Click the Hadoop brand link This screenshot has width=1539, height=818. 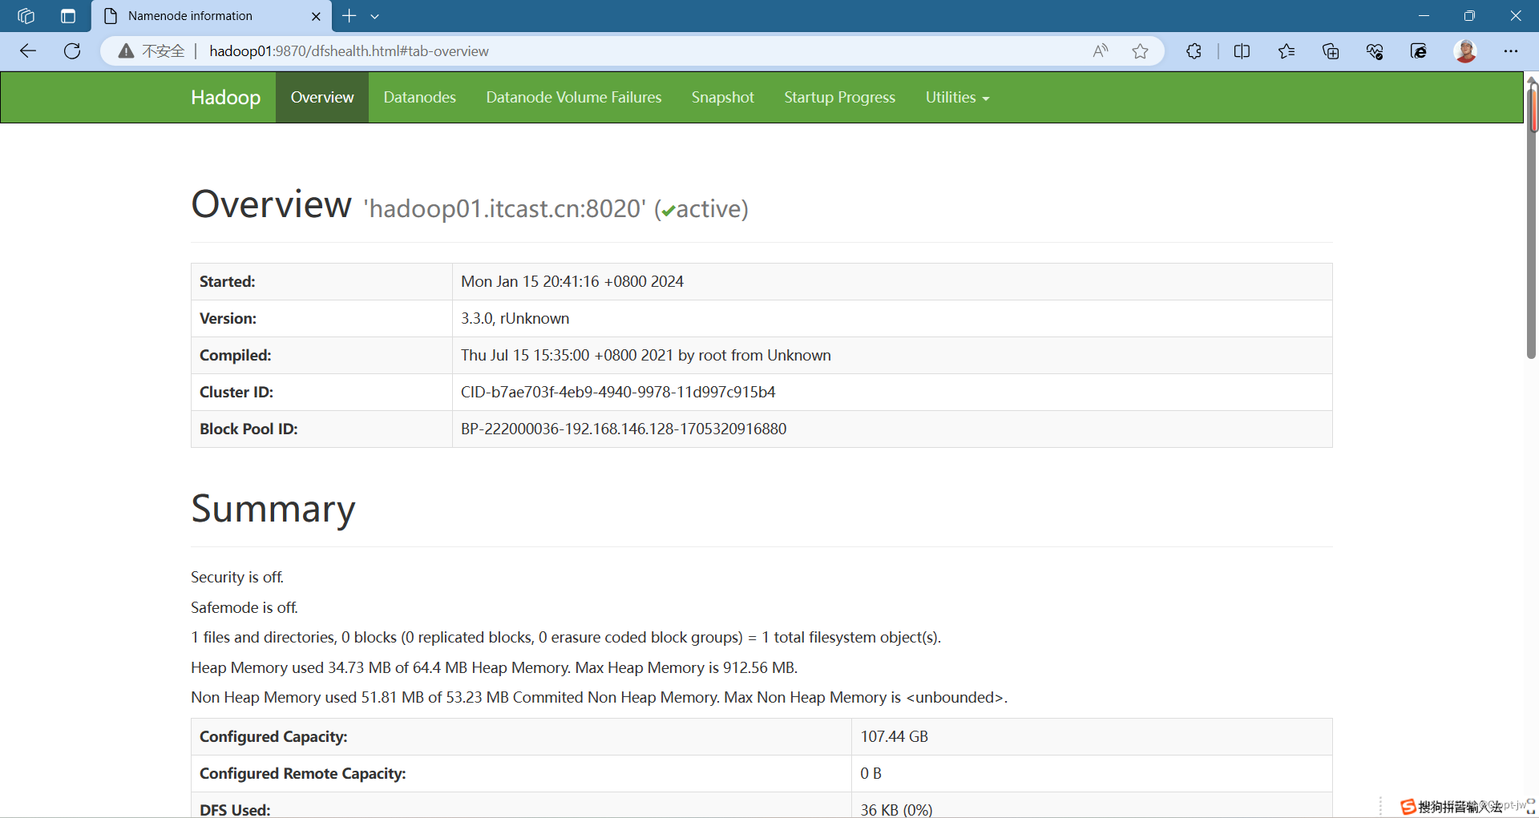(225, 97)
